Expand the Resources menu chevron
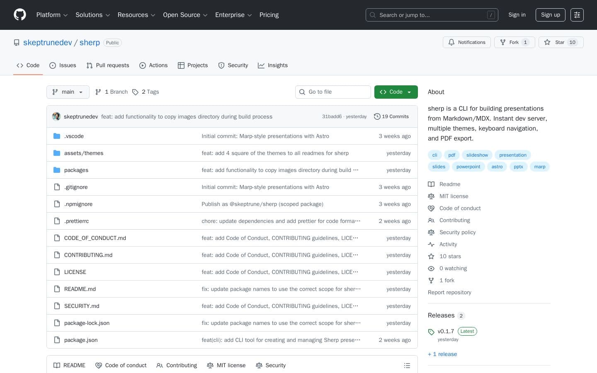The width and height of the screenshot is (597, 373). tap(153, 15)
